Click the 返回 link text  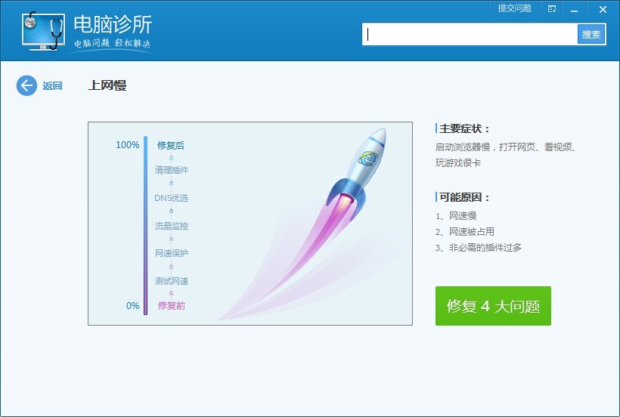pyautogui.click(x=52, y=85)
